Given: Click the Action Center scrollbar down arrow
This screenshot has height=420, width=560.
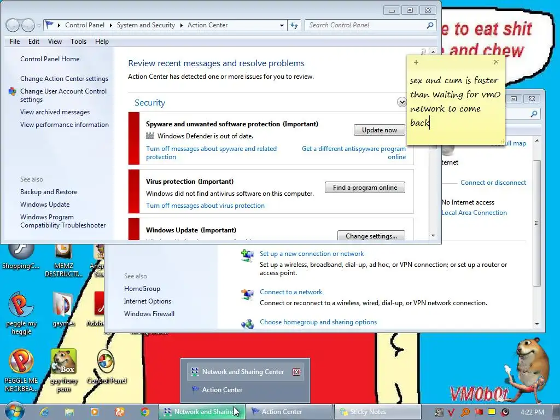Looking at the screenshot, I should (433, 236).
